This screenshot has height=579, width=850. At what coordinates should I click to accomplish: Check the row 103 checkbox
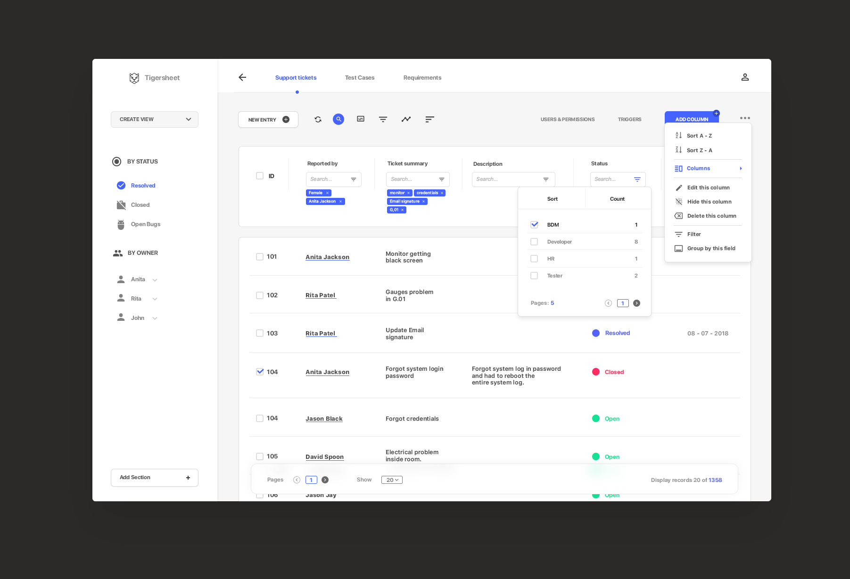(260, 333)
